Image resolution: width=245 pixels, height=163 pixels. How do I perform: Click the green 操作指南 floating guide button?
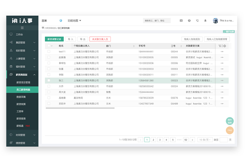coord(229,121)
